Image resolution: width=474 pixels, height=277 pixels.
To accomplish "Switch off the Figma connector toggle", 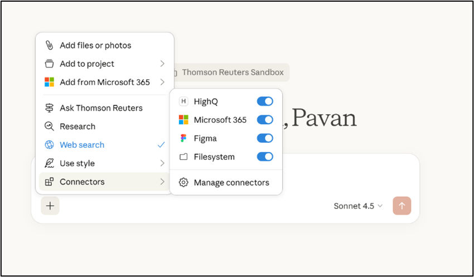I will 265,138.
